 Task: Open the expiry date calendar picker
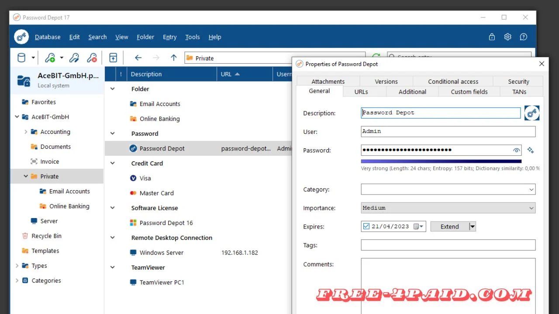(419, 226)
